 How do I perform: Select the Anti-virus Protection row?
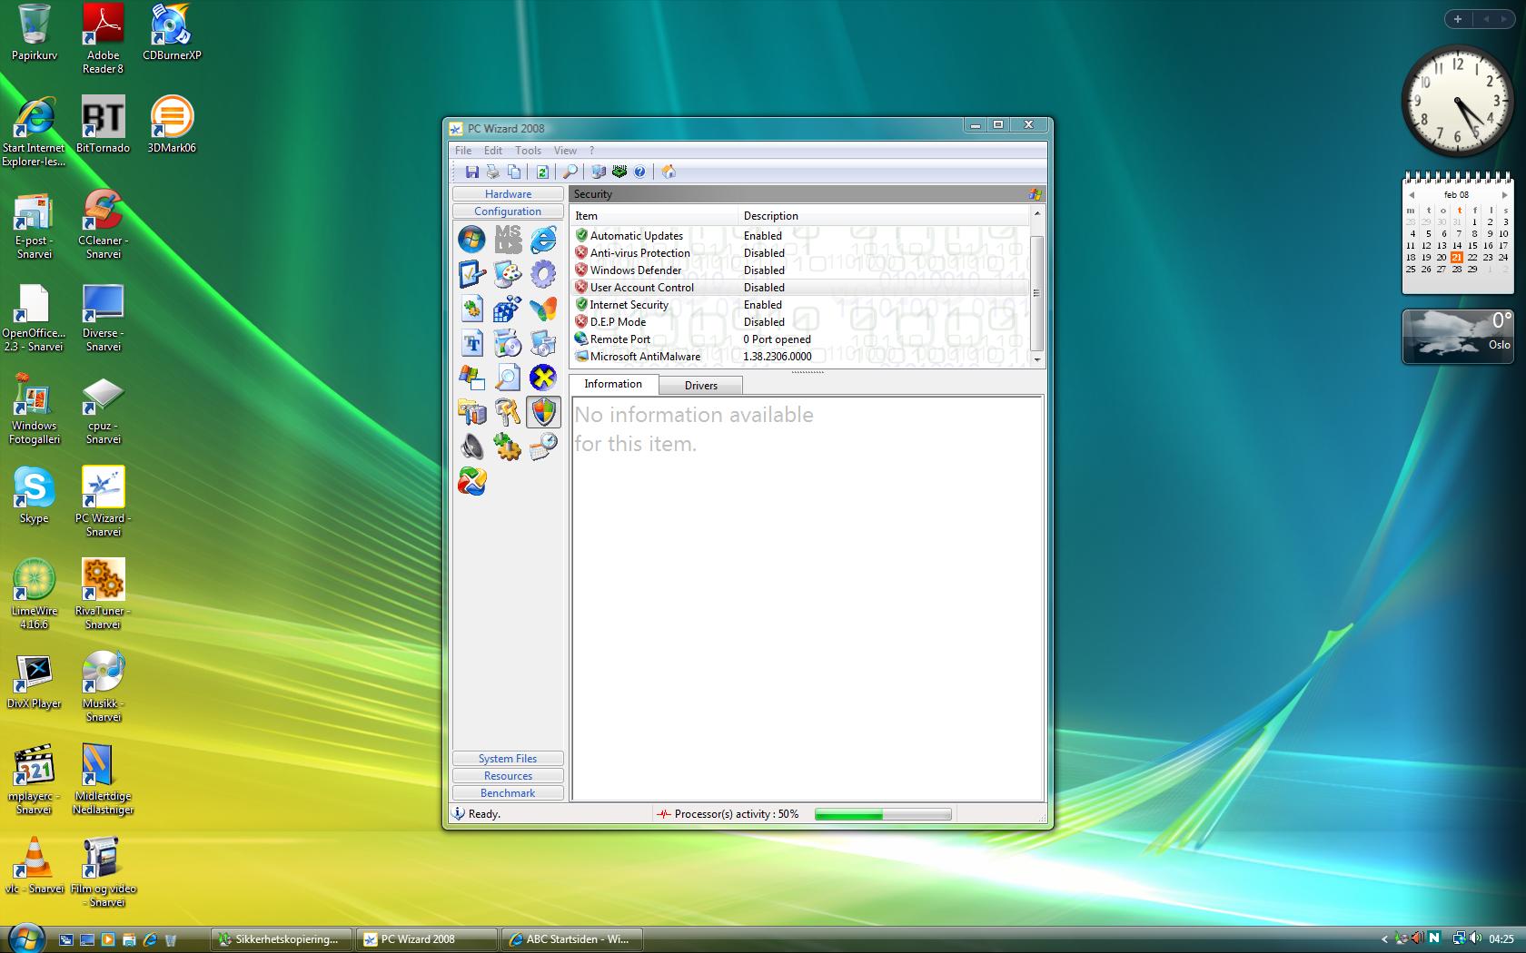[800, 253]
